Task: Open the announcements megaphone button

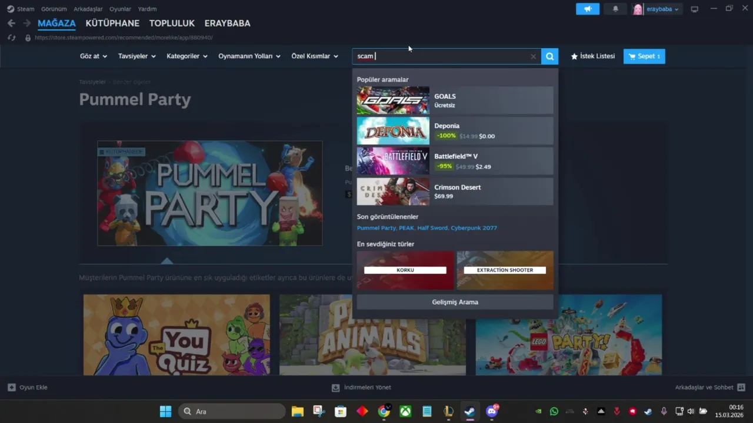Action: point(588,9)
